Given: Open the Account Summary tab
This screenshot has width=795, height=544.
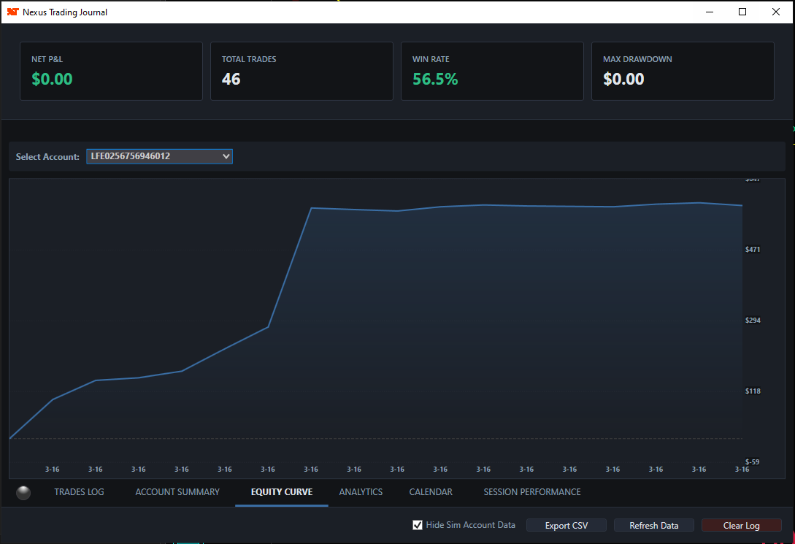Looking at the screenshot, I should click(177, 491).
